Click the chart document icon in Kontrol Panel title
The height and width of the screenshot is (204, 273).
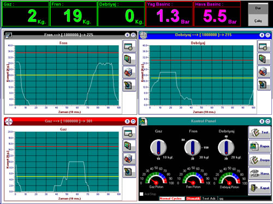coord(143,121)
